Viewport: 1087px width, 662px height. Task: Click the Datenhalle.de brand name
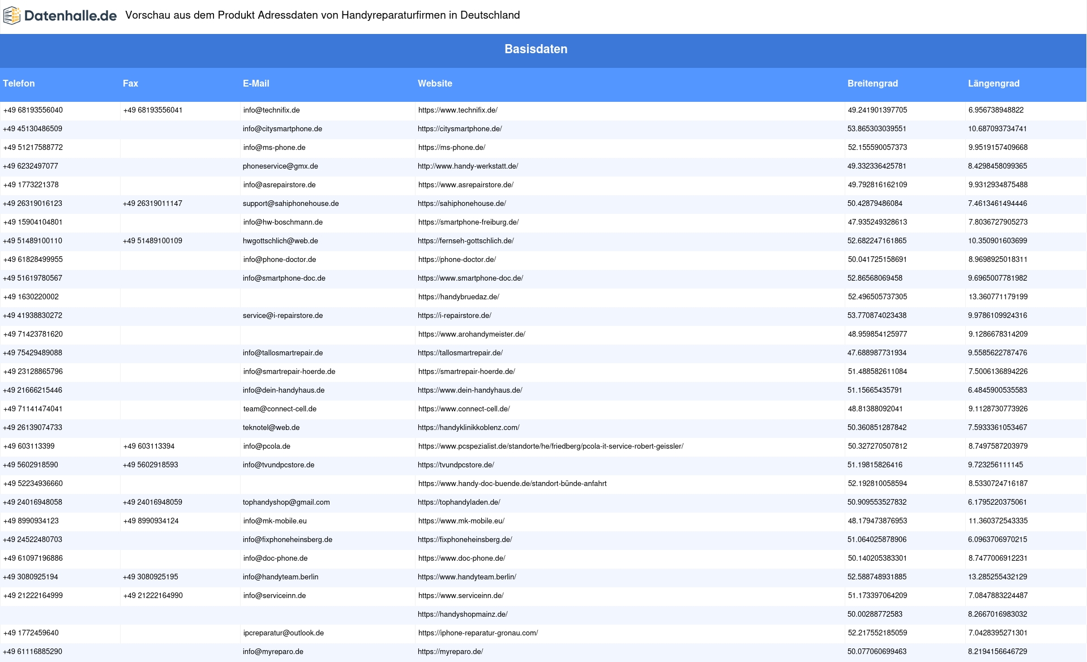71,16
